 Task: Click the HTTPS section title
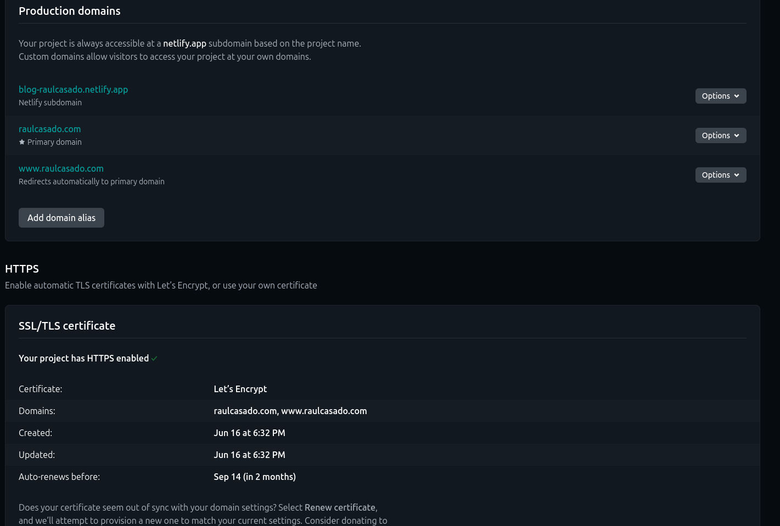(x=22, y=269)
